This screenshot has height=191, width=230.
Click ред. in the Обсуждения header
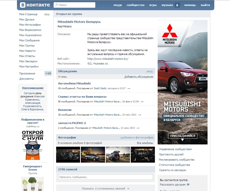pyautogui.click(x=150, y=71)
